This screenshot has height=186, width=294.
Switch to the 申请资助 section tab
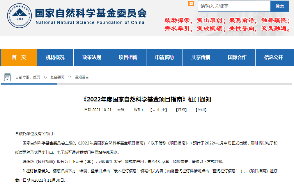[x=164, y=57]
